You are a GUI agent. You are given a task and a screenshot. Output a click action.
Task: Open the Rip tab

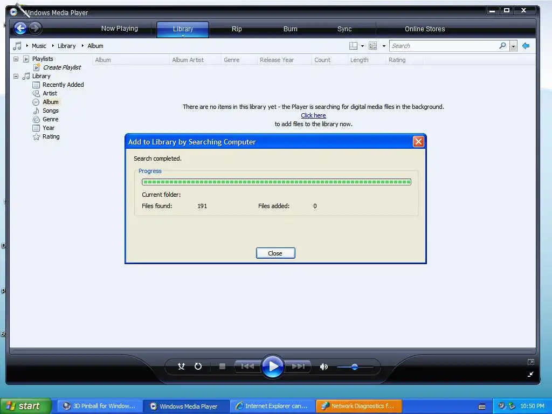coord(237,29)
